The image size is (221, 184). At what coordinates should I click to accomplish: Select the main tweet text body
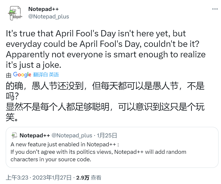point(105,49)
